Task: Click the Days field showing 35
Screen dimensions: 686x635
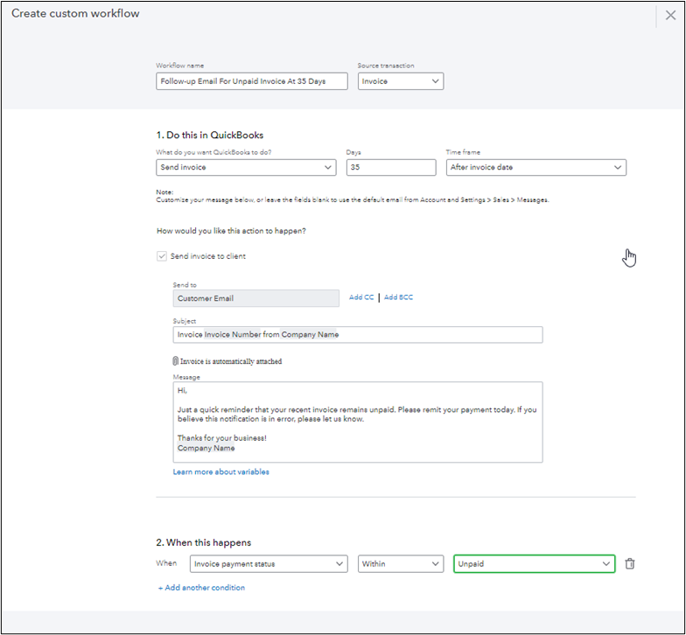Action: click(x=391, y=168)
